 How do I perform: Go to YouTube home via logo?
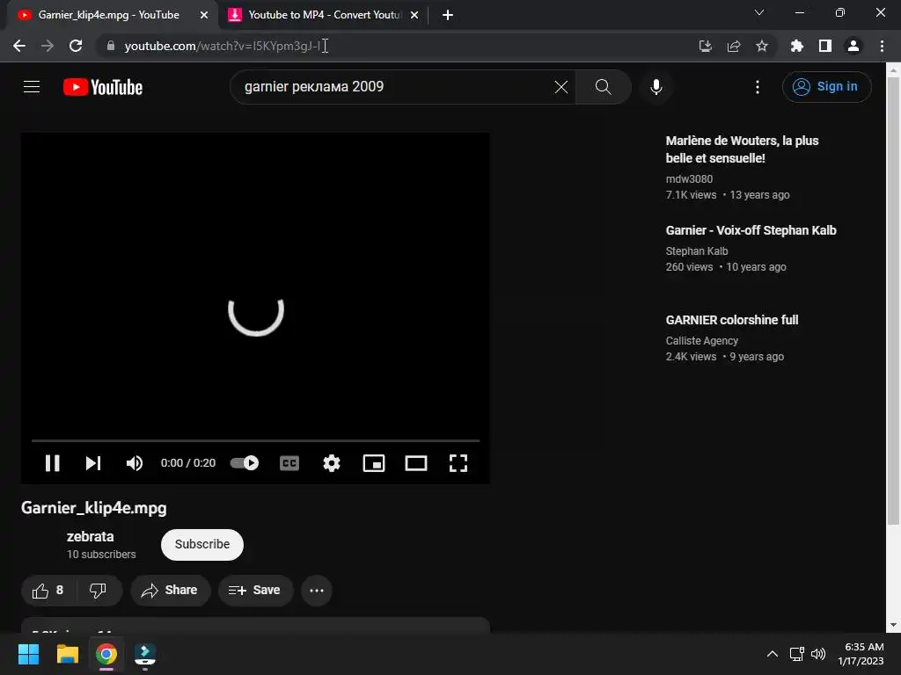(x=103, y=87)
